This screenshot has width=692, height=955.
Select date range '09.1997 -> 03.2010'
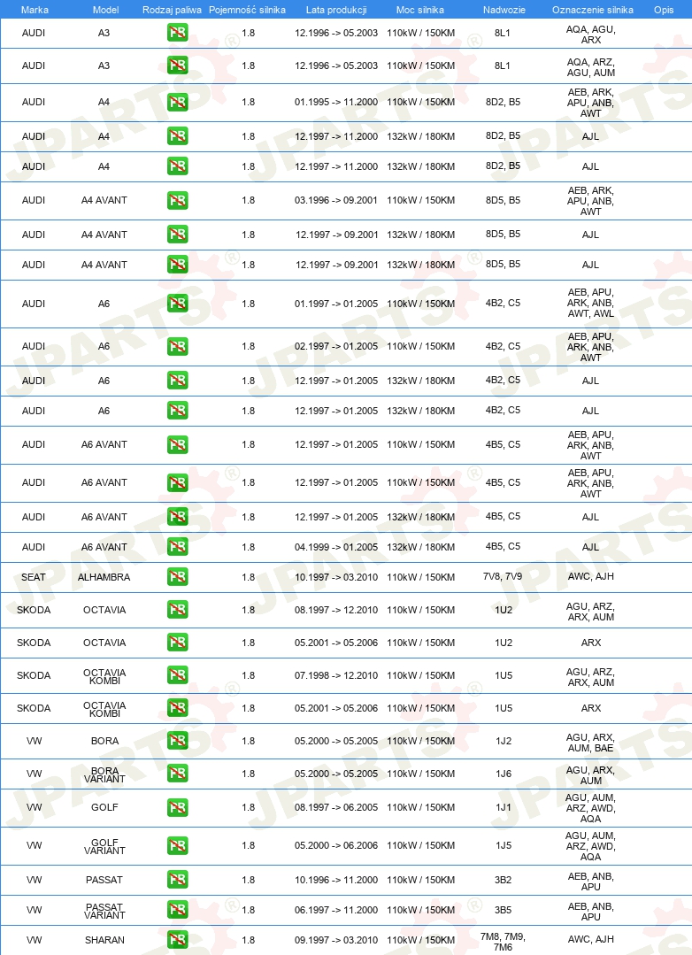pyautogui.click(x=336, y=940)
